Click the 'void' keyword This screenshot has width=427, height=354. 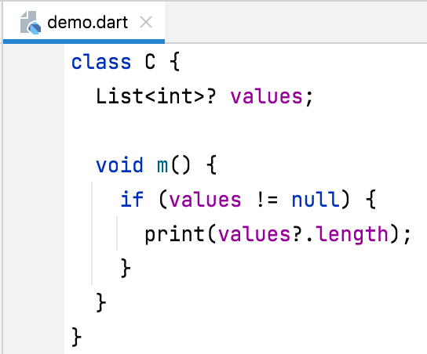pyautogui.click(x=119, y=165)
